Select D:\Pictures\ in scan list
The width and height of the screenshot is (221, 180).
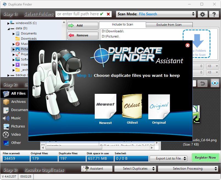[x=110, y=36]
